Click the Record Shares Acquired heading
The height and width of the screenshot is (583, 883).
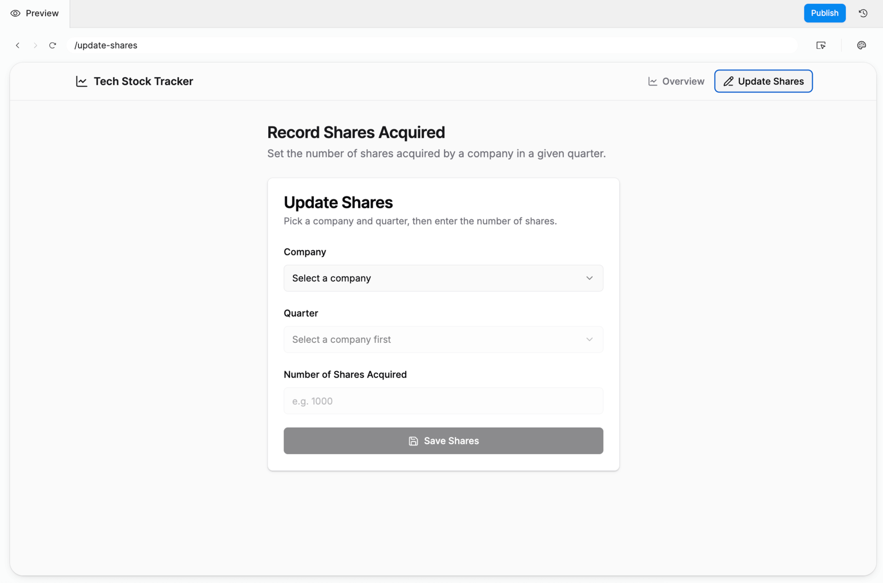point(356,132)
